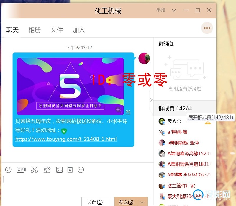The image size is (236, 206).
Task: Select member A尊博 李兵兵135237
Action: coord(189,175)
